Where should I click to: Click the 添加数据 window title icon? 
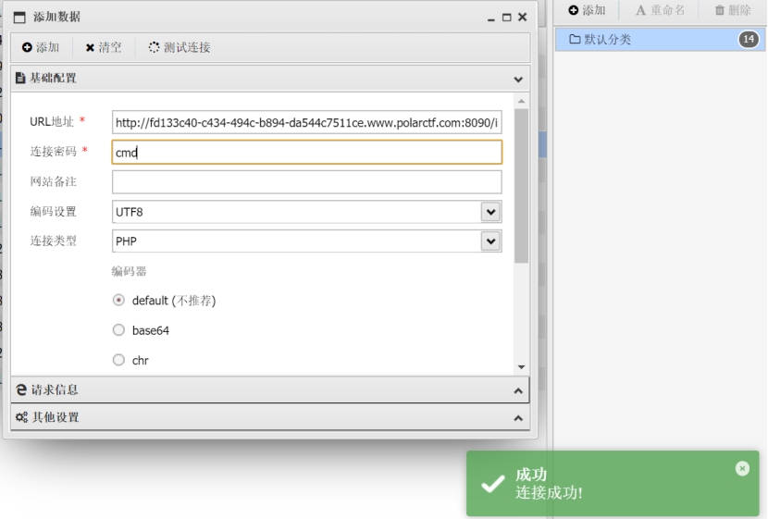tap(19, 18)
